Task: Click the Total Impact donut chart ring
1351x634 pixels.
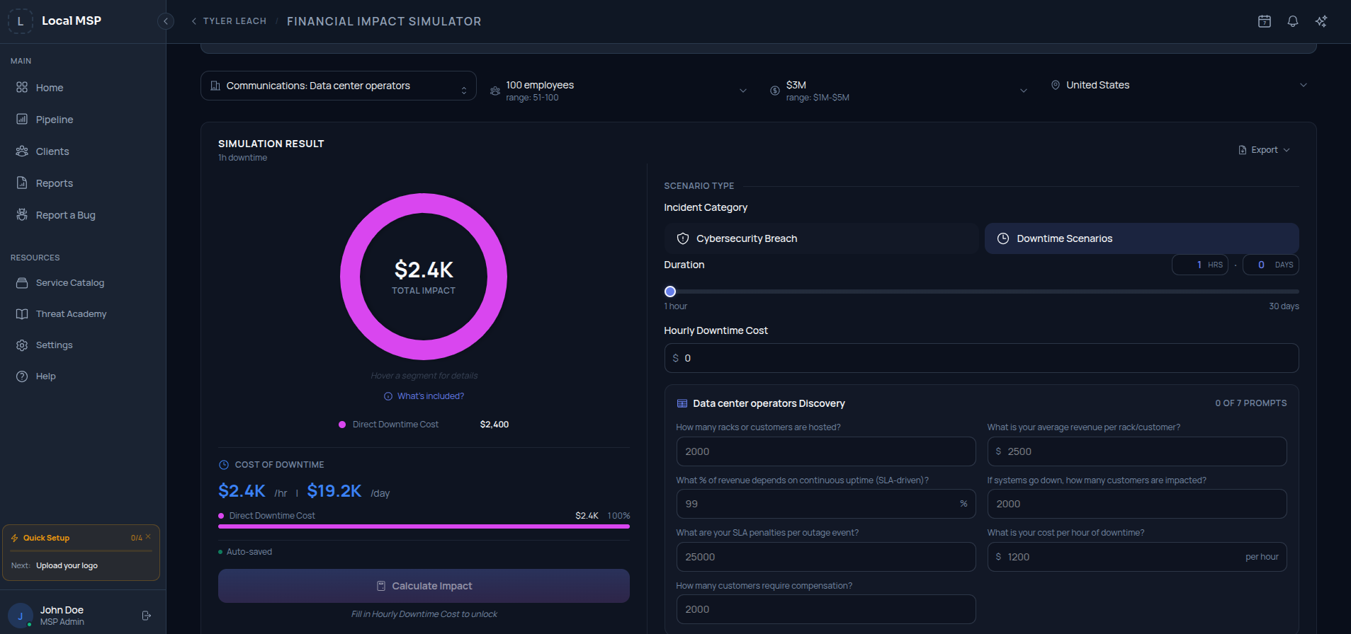Action: (424, 203)
